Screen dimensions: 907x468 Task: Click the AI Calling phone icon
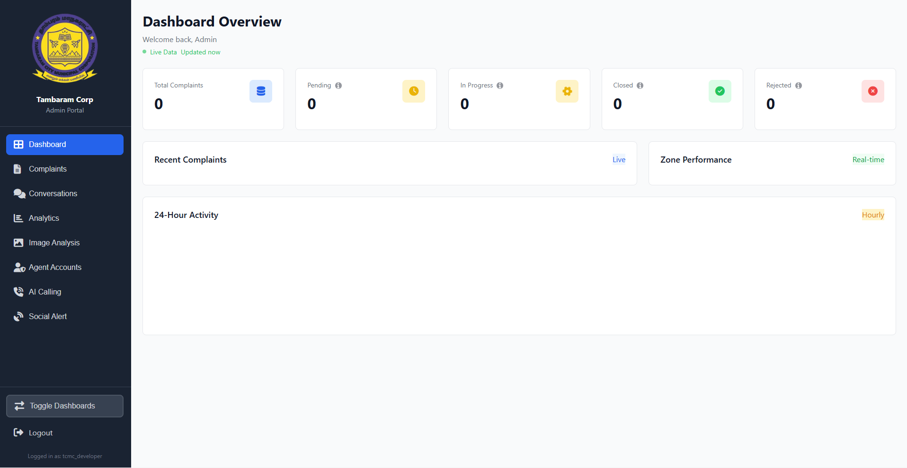point(18,292)
